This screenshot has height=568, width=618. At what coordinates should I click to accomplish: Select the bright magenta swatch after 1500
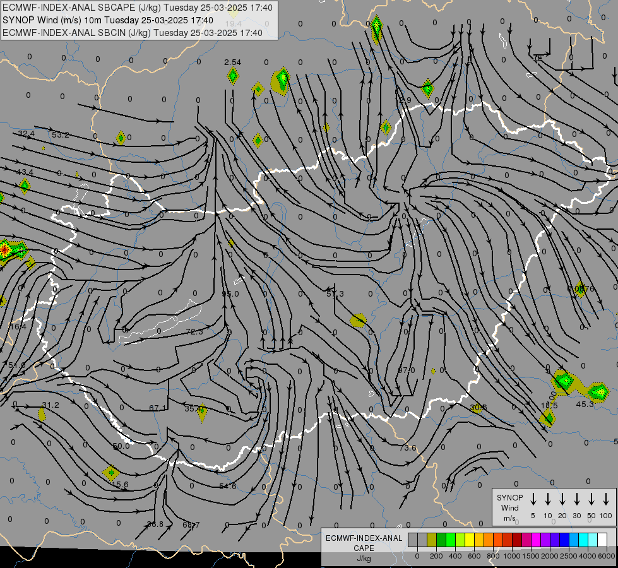click(536, 540)
